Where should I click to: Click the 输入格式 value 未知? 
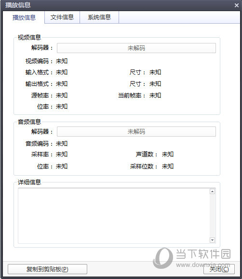(62, 72)
